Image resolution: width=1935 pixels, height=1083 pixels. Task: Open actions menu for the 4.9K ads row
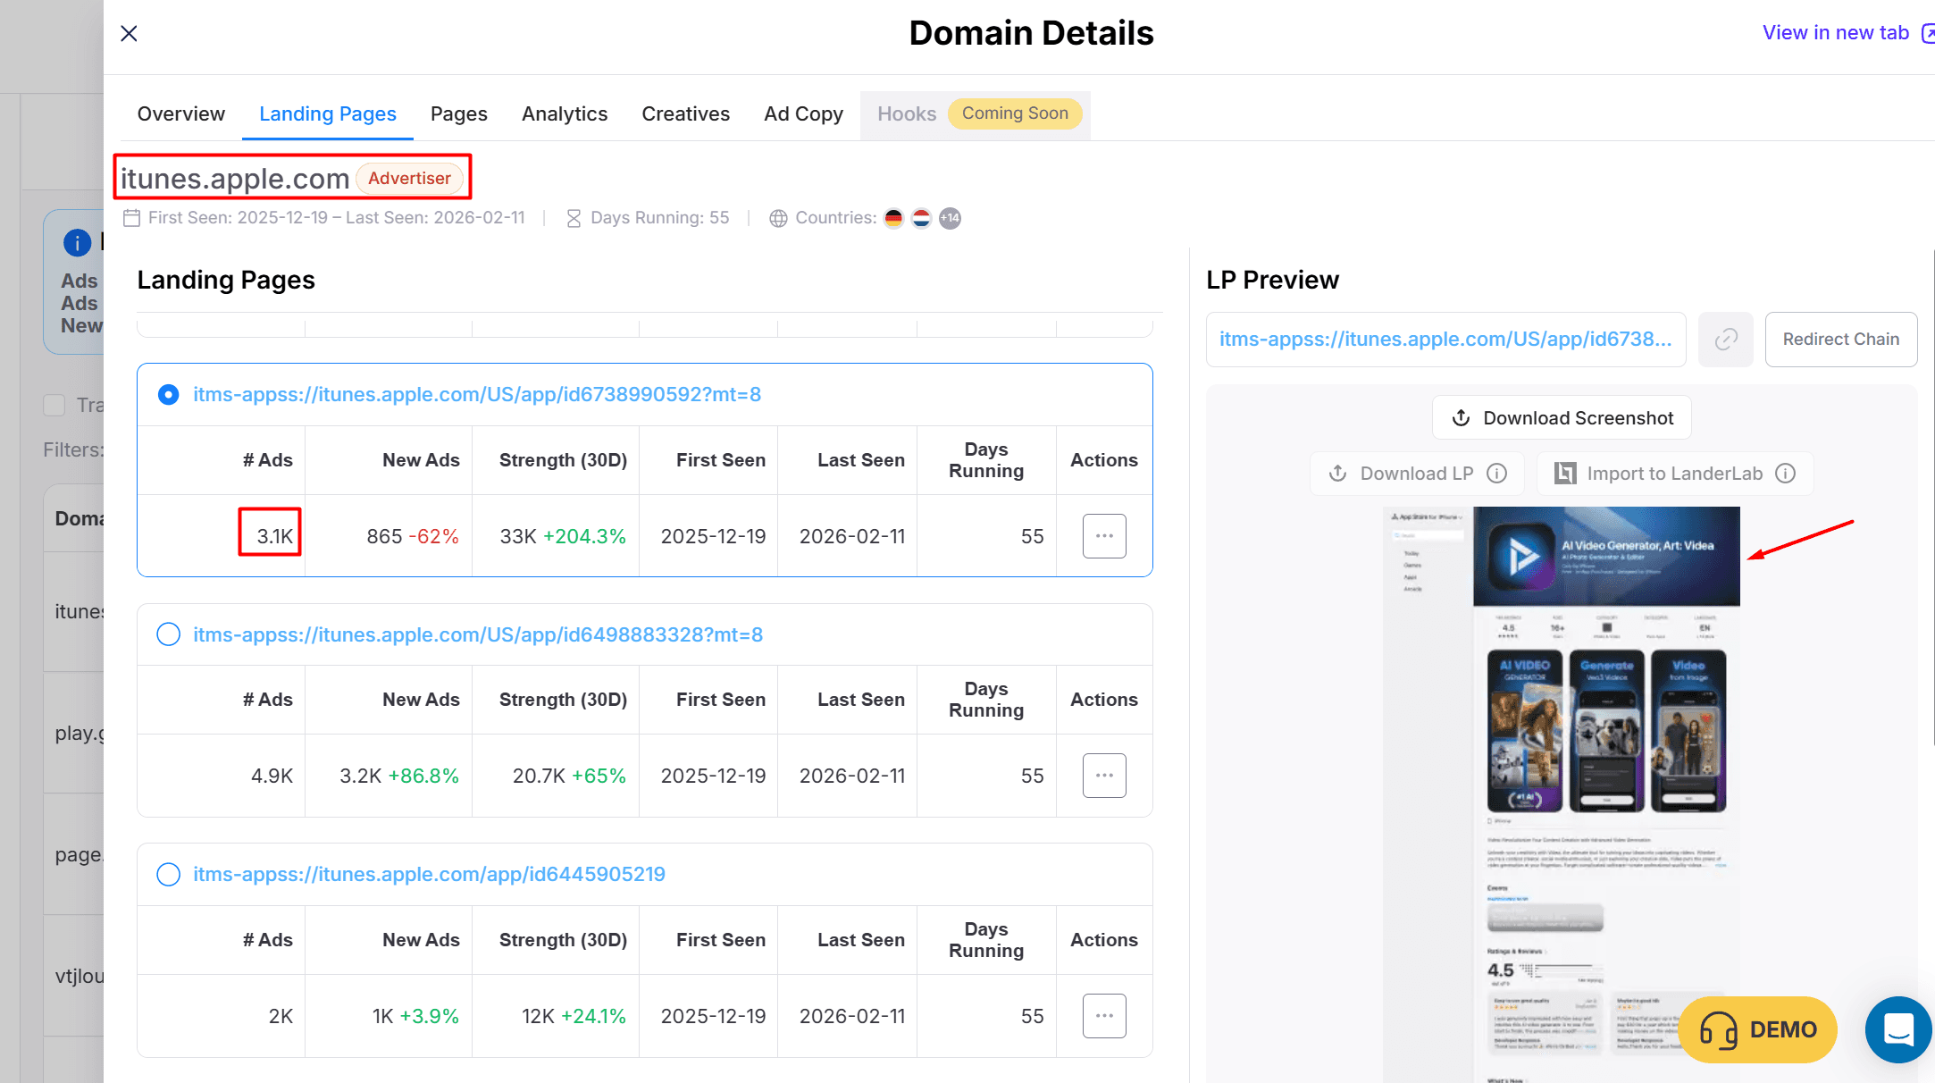pos(1104,776)
